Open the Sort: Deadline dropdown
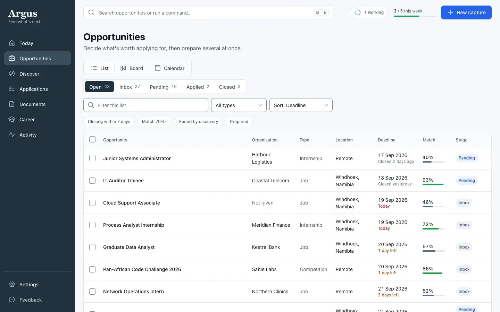 tap(301, 105)
